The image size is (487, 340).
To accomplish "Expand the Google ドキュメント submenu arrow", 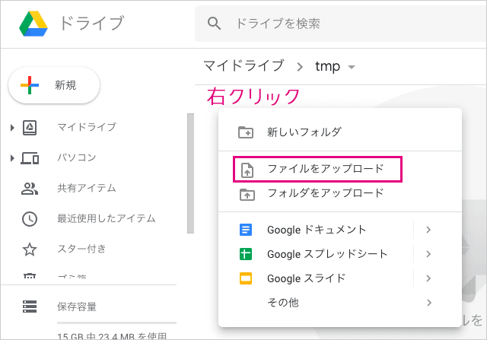I will click(x=428, y=230).
